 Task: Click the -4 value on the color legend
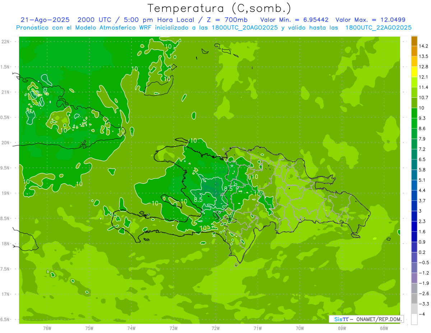click(x=422, y=314)
